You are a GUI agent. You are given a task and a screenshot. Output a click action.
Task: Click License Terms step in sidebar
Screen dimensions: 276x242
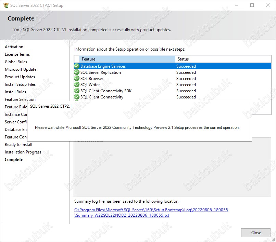point(17,54)
